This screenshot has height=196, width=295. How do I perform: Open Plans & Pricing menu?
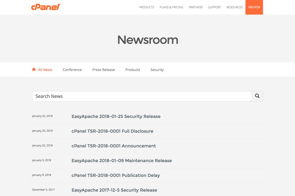click(x=171, y=7)
